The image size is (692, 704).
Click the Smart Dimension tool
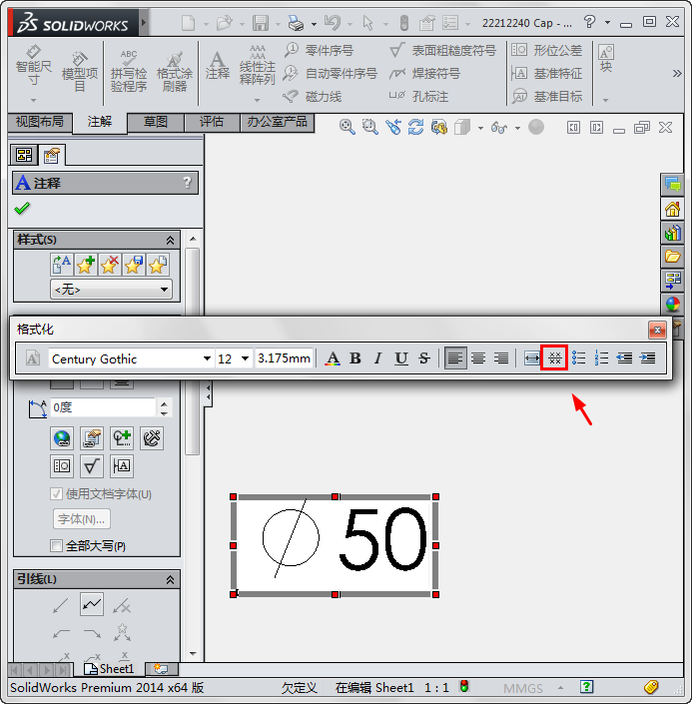tap(33, 67)
